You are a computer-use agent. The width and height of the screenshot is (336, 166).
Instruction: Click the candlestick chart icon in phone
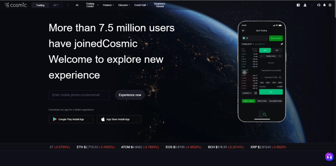(x=282, y=44)
